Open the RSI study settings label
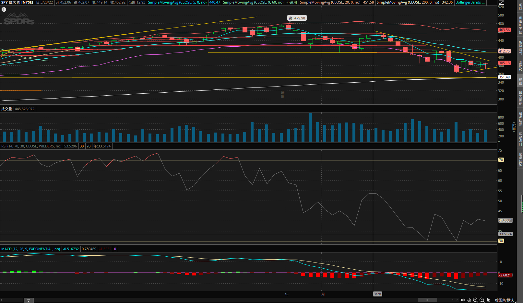Viewport: 523px width, 303px height. [x=31, y=146]
